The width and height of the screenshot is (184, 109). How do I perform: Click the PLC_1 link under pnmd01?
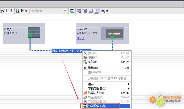[x=80, y=38]
